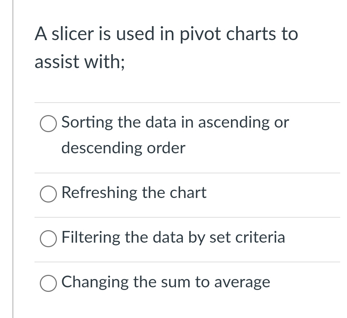Click the 'Refreshing the chart' answer text
This screenshot has width=347, height=318.
tap(134, 193)
